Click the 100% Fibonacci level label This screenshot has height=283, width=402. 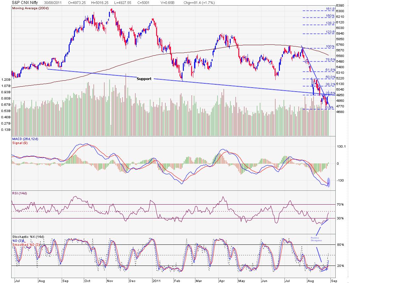(x=331, y=46)
